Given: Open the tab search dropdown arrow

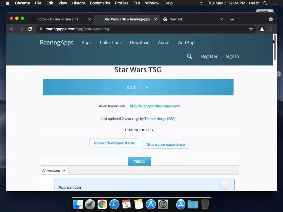Looking at the screenshot, I should pos(271,19).
